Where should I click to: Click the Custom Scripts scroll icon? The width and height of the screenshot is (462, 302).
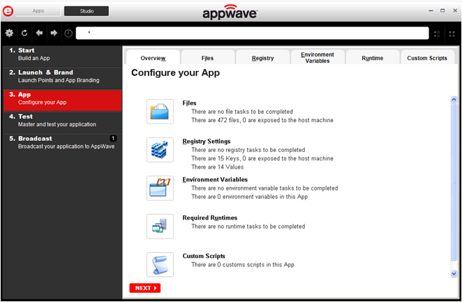[160, 264]
